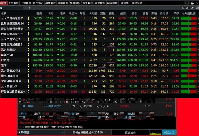Increase font size with A+ icon
Screen dimensions: 199x136
[188, 8]
